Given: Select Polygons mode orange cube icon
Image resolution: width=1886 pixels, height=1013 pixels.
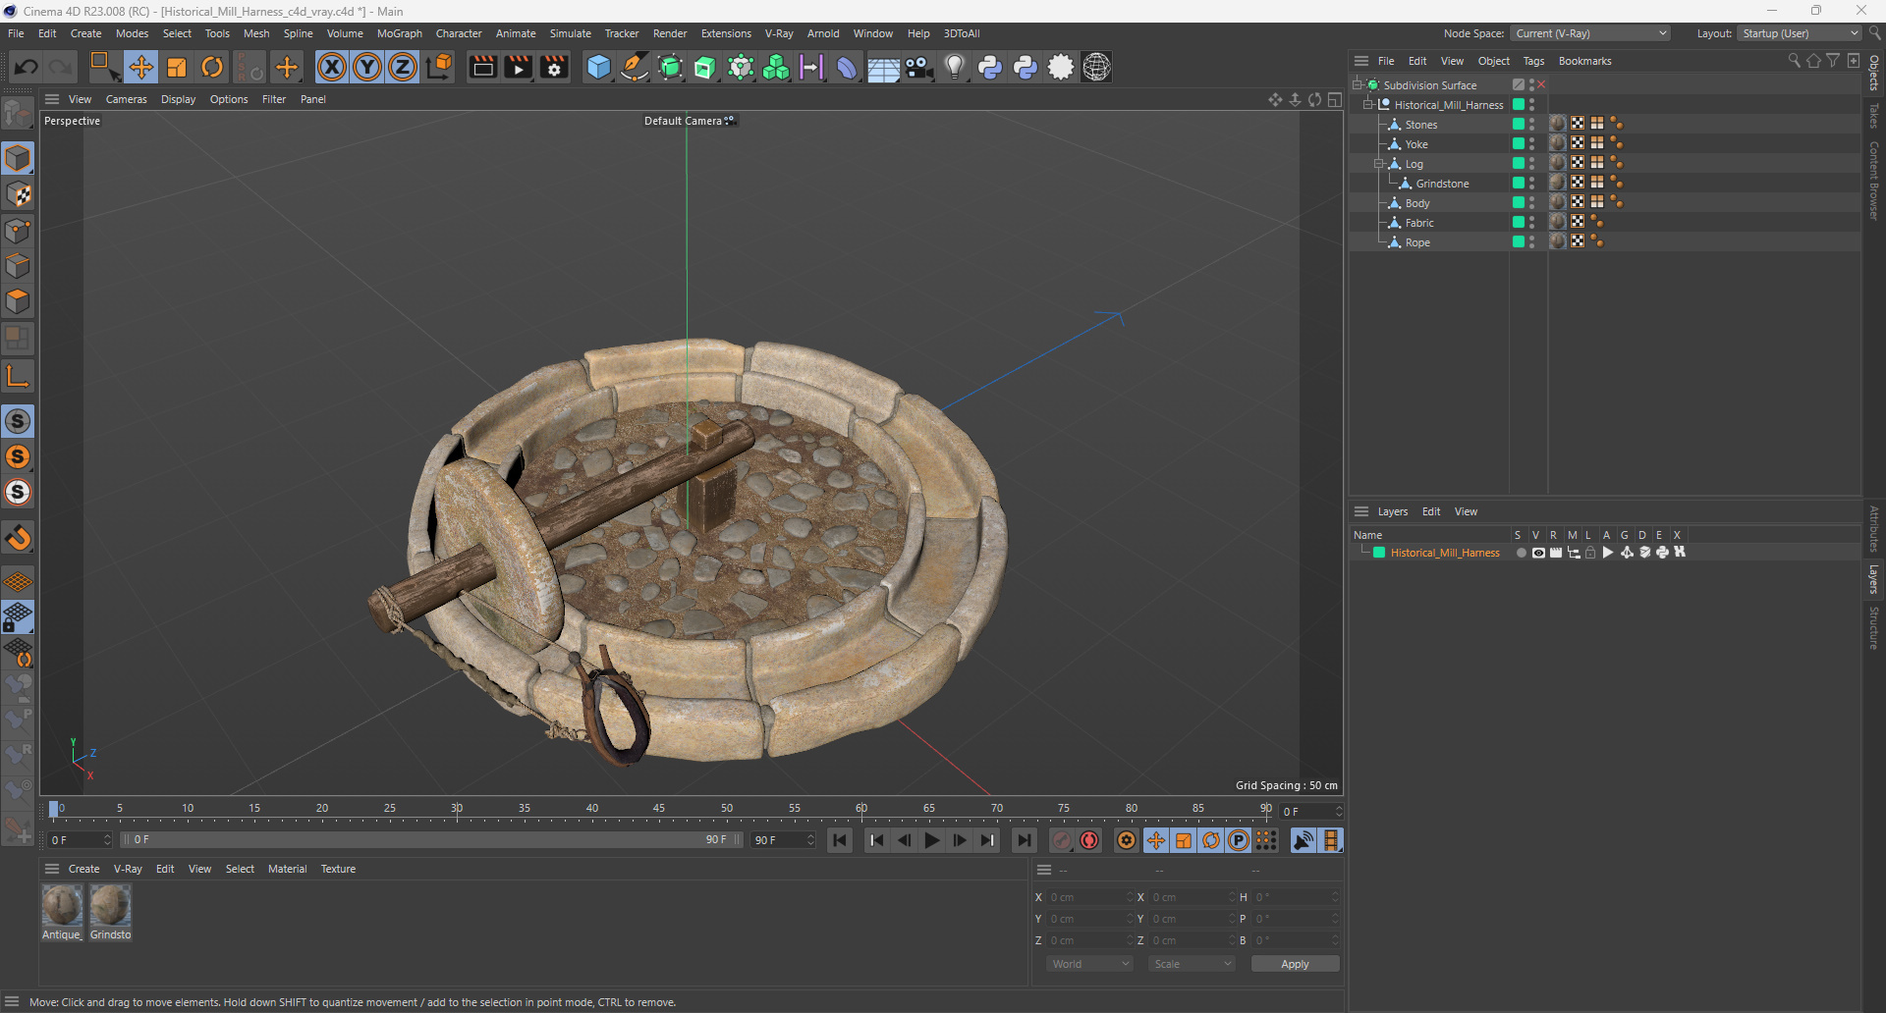Looking at the screenshot, I should pos(18,301).
